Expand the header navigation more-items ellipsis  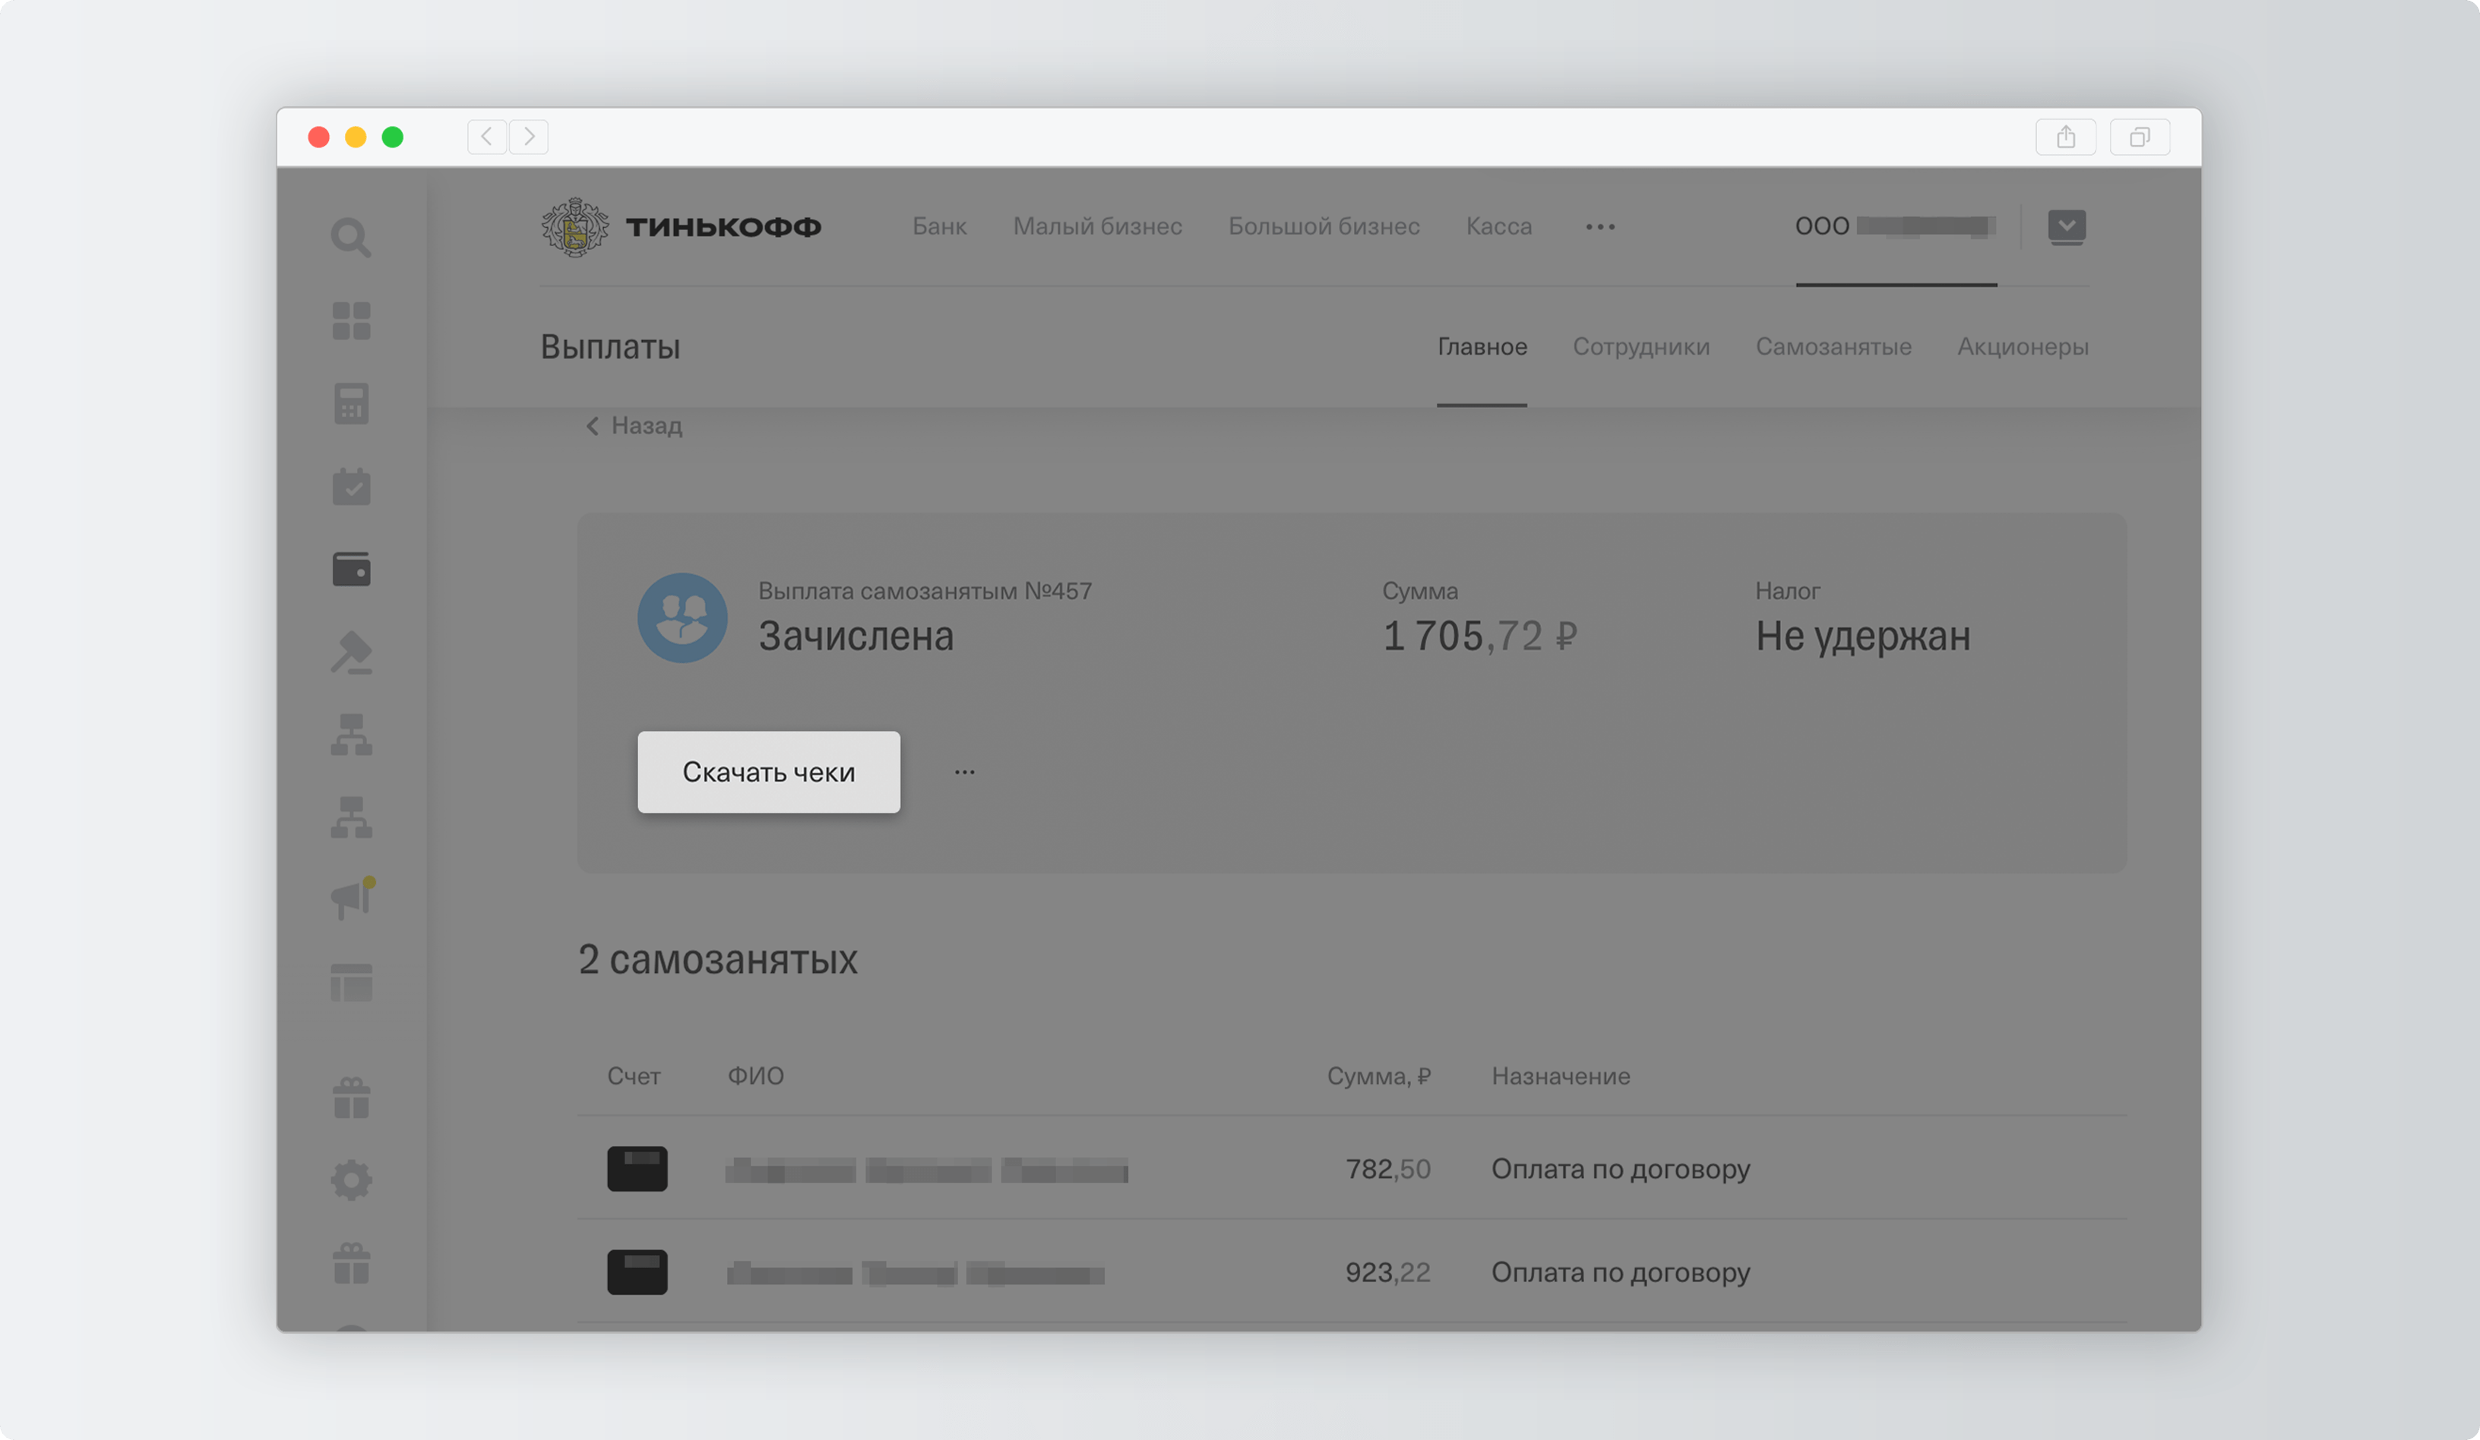pyautogui.click(x=1599, y=227)
